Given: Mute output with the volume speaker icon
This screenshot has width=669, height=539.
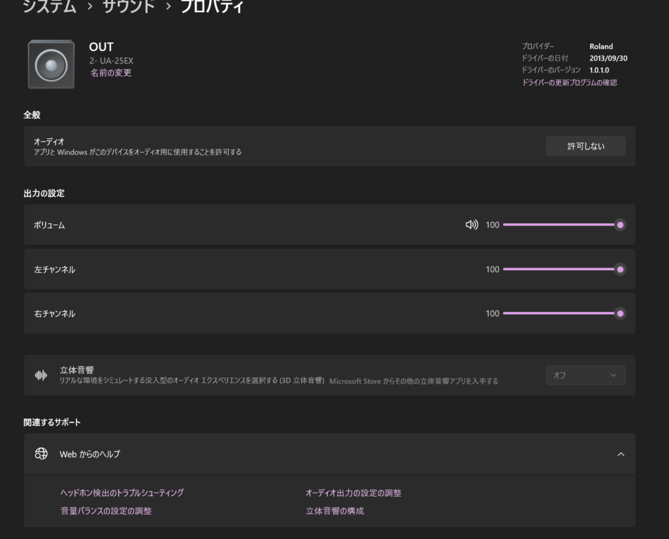Looking at the screenshot, I should pos(472,225).
